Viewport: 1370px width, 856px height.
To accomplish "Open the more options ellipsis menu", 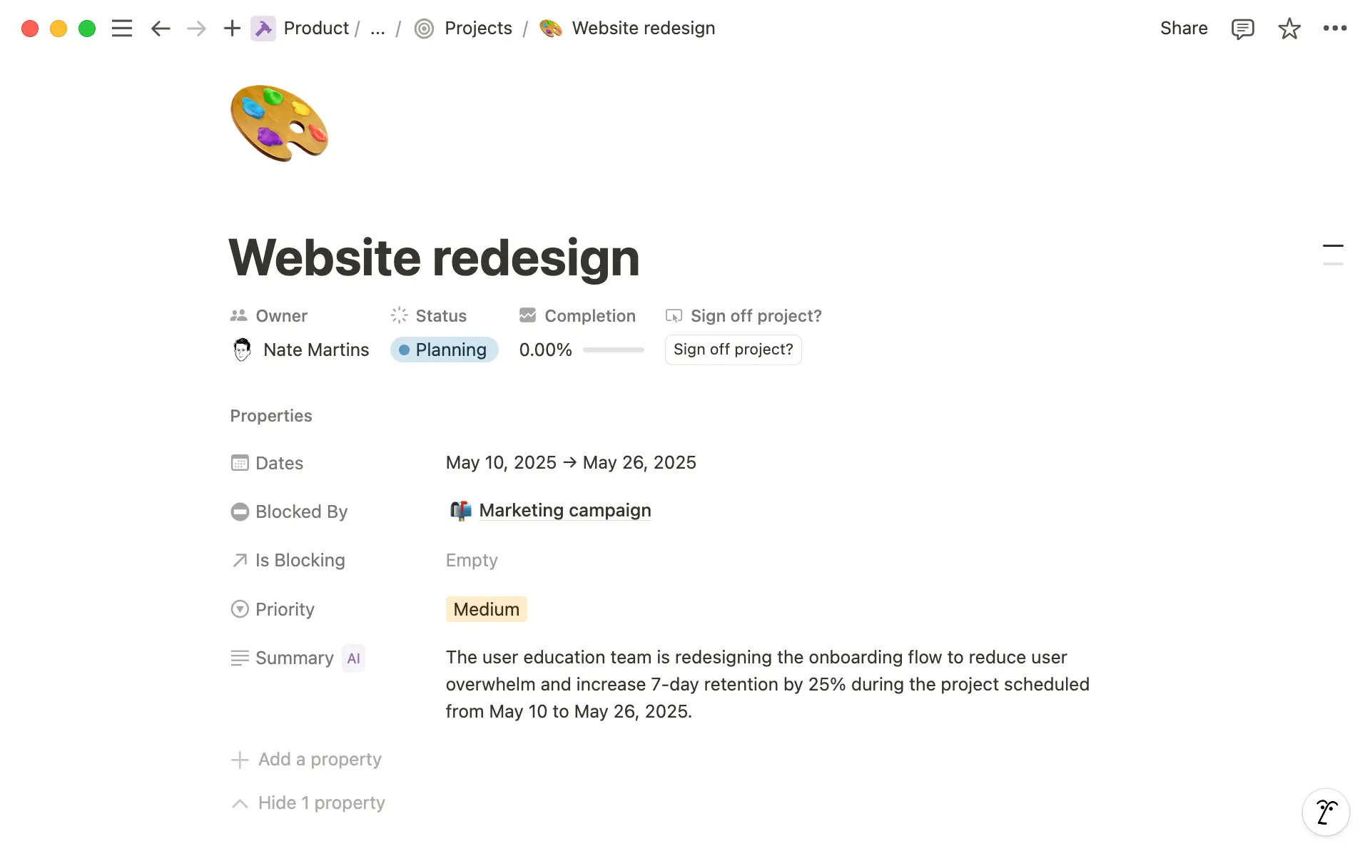I will point(1336,29).
